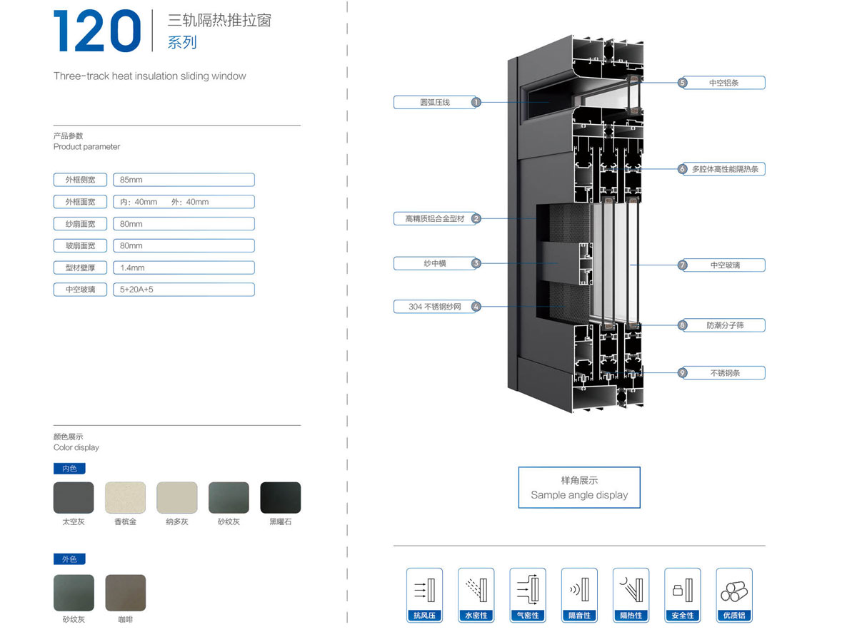Click numbered marker 4 beside 304 不锈钢纱网
The width and height of the screenshot is (857, 637).
(x=476, y=307)
